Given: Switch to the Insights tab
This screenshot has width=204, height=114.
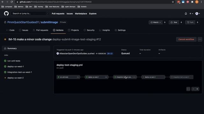Looking at the screenshot, I should 105,30.
